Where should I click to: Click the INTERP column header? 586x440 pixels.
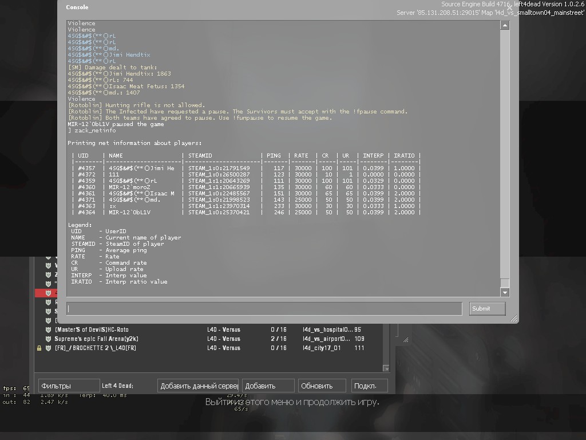373,156
